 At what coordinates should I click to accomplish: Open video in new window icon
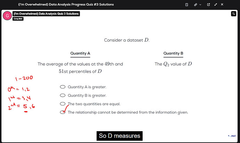point(208,5)
